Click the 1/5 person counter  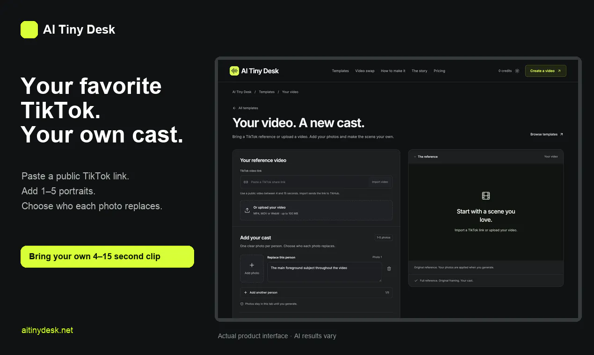pos(387,292)
